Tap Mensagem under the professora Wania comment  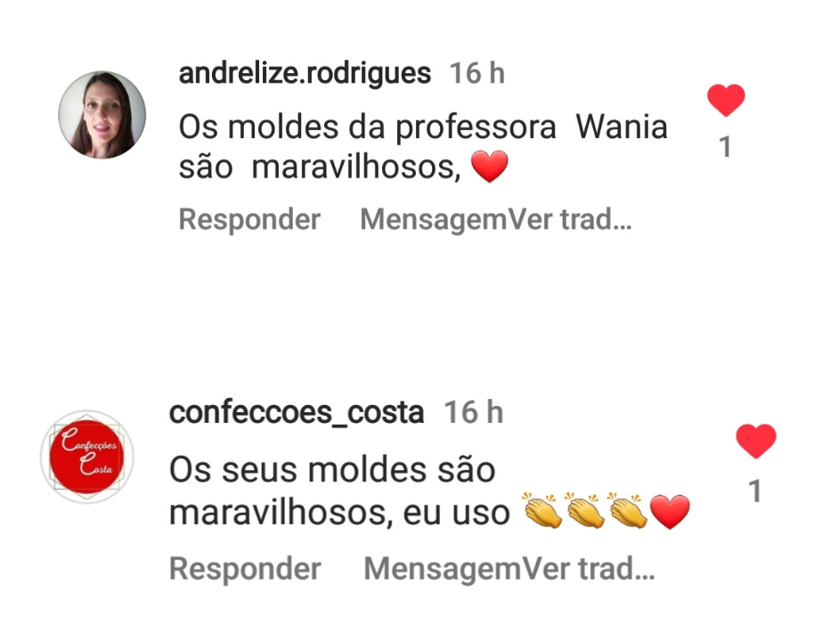(433, 219)
